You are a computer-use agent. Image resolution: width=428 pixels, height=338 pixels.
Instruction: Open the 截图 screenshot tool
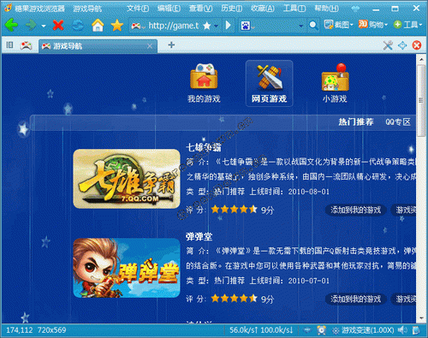click(338, 25)
